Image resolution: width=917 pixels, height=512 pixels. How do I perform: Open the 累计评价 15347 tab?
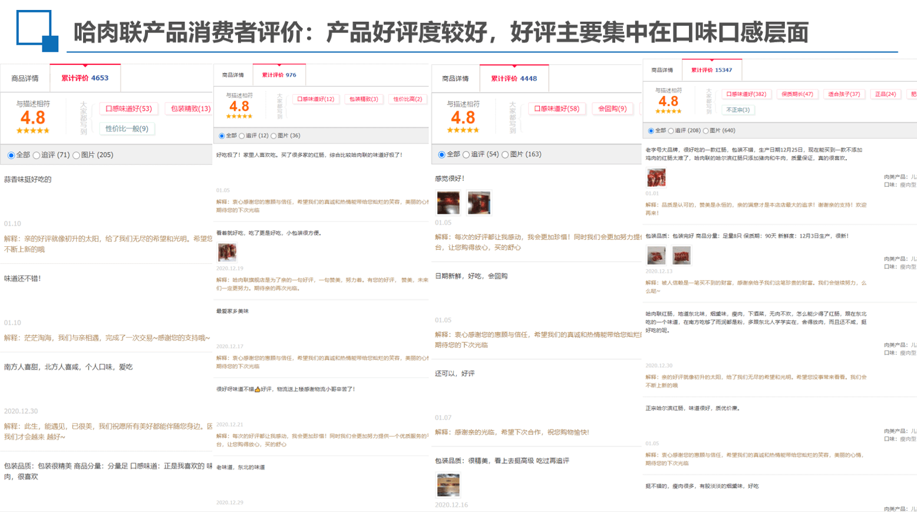[711, 70]
